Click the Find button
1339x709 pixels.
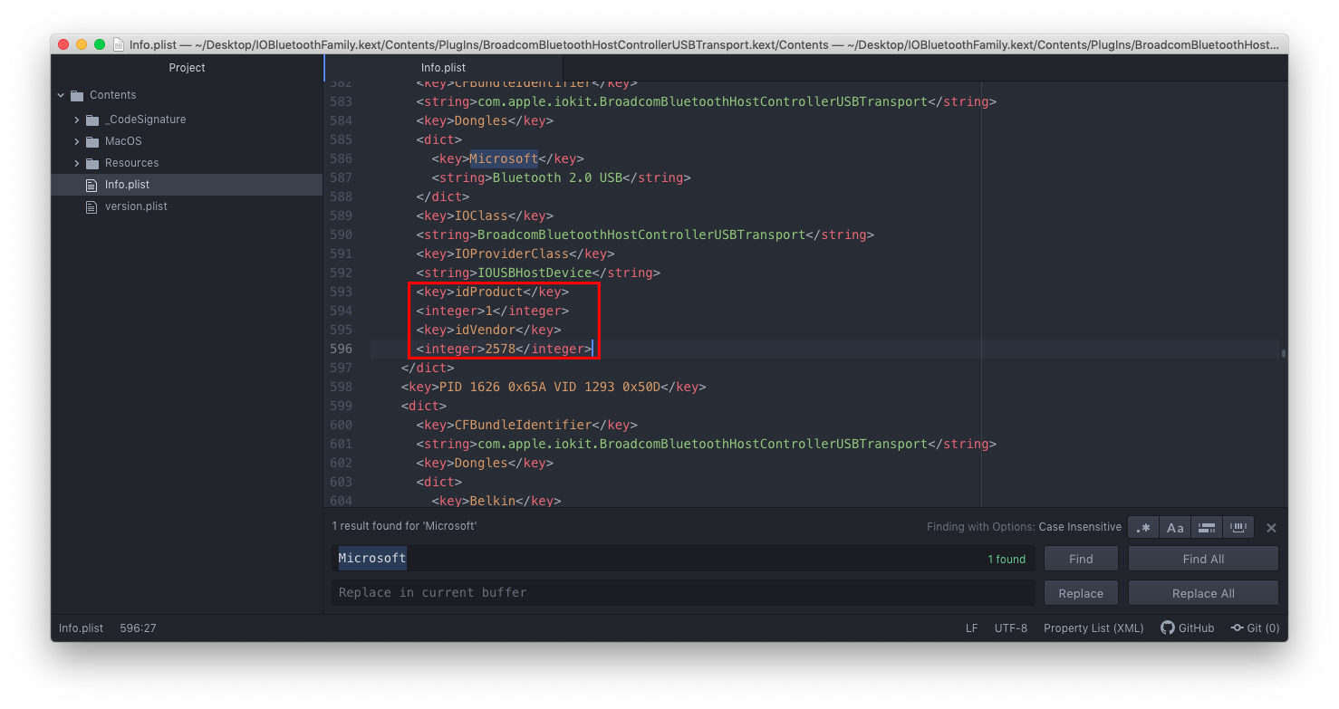(1081, 559)
